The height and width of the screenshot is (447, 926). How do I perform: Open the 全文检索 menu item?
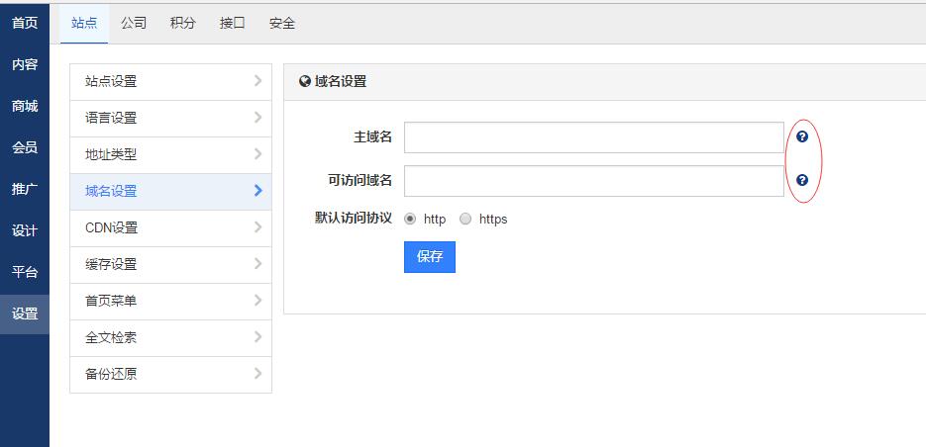pyautogui.click(x=170, y=337)
